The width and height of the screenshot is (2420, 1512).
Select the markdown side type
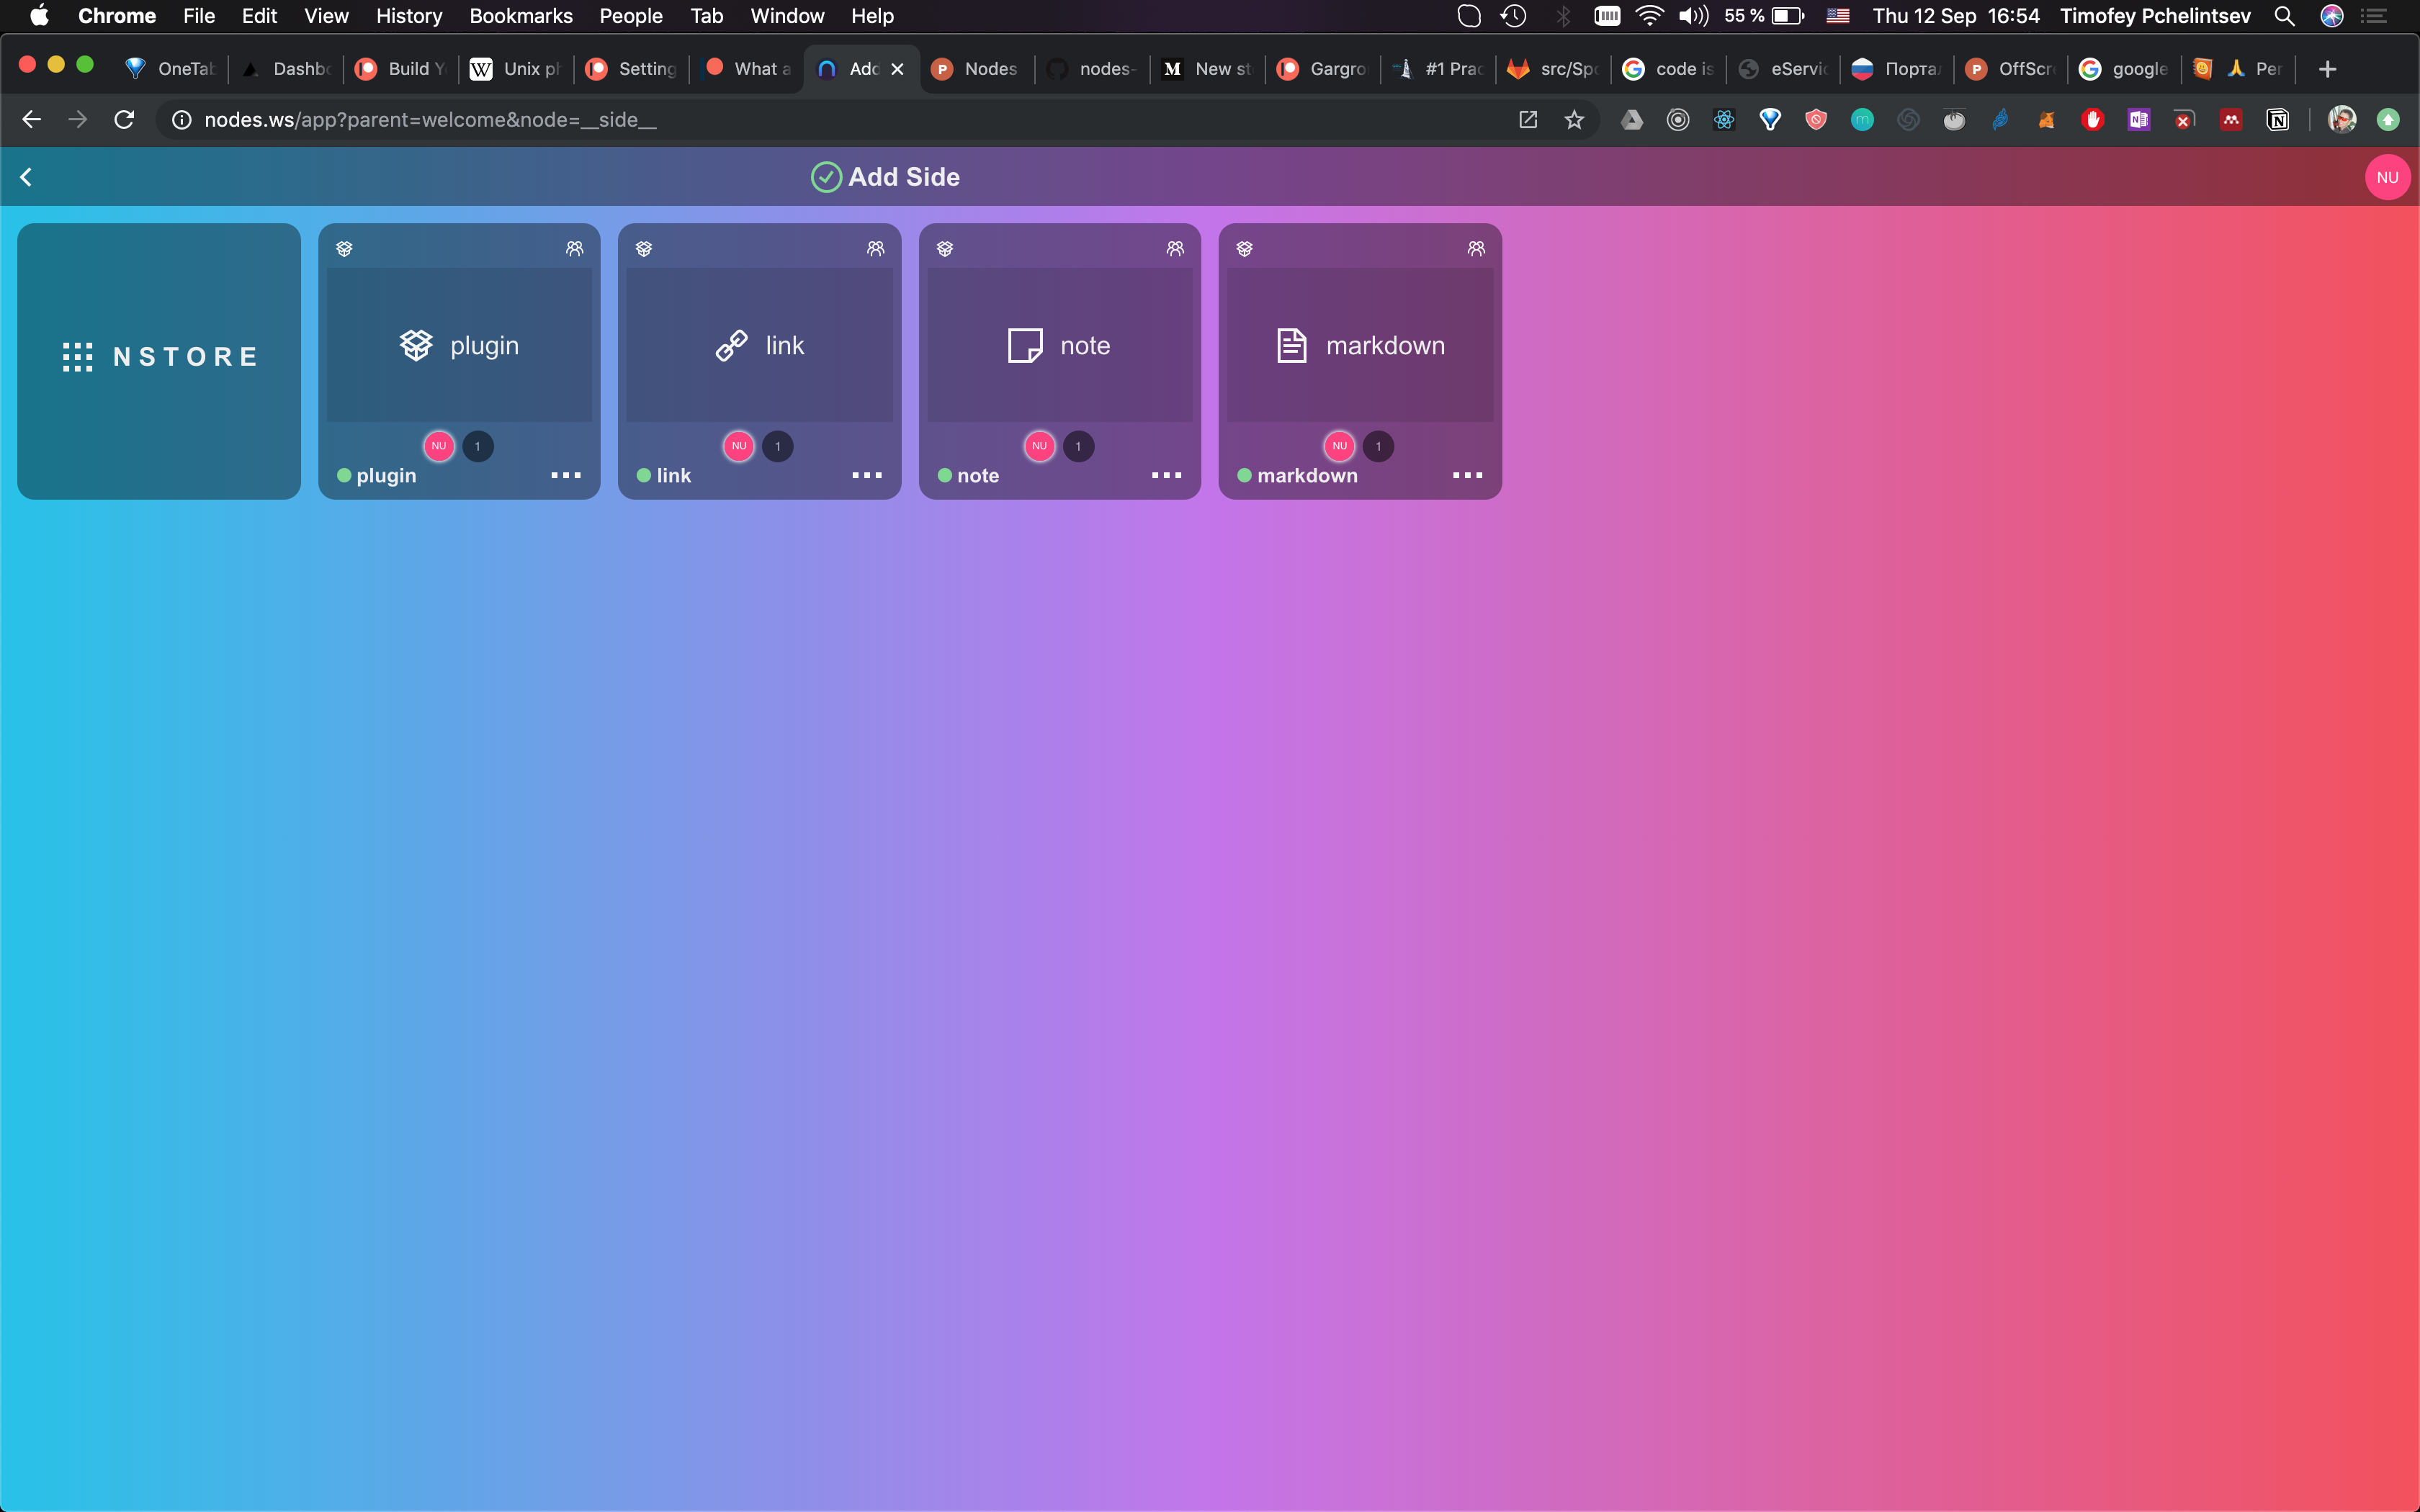(x=1360, y=345)
